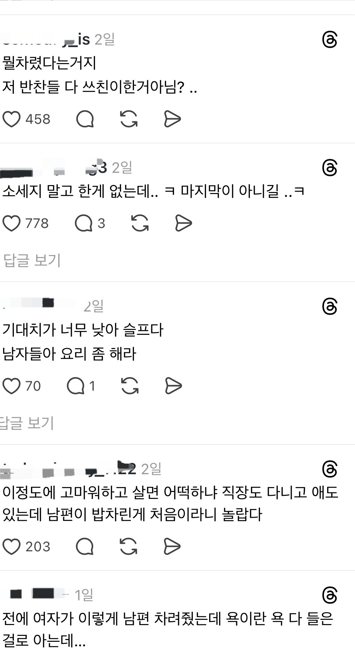This screenshot has height=662, width=355.
Task: Reply to the 뭘차렸다는거지 comment
Action: (85, 119)
